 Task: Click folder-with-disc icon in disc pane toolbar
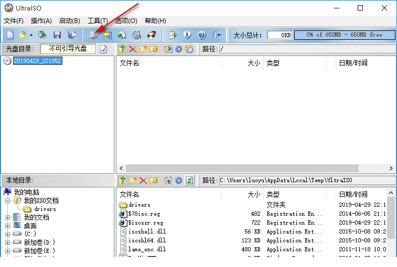pyautogui.click(x=189, y=49)
